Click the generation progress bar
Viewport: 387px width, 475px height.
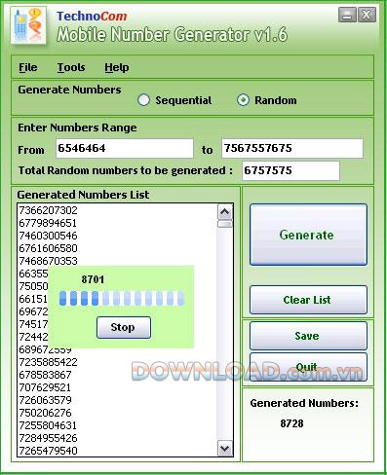pos(122,298)
